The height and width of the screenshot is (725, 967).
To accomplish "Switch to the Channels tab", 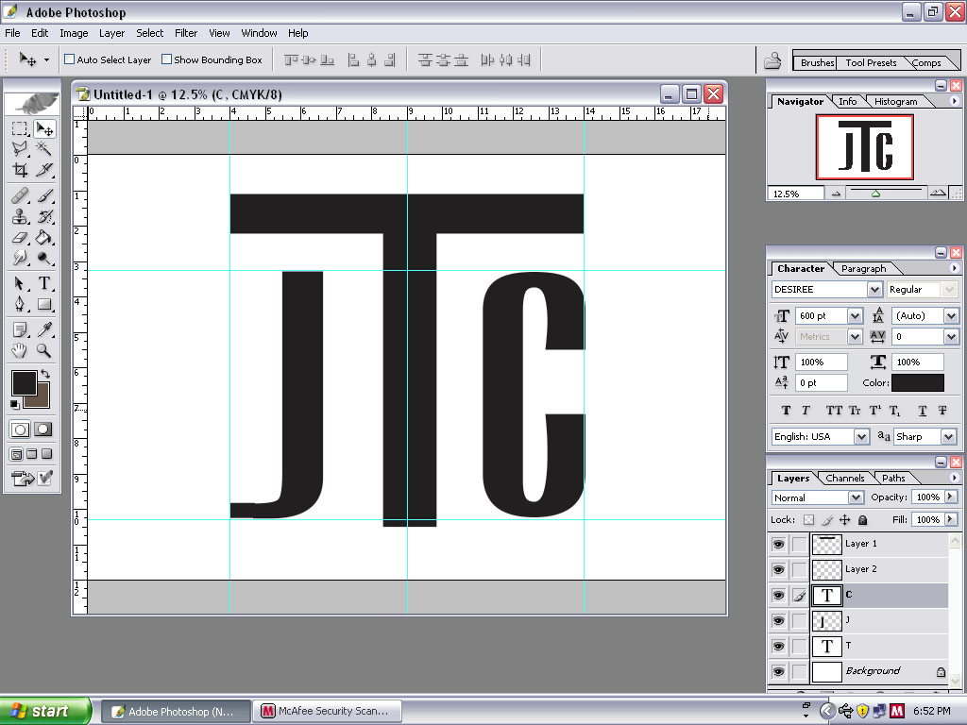I will click(x=845, y=479).
